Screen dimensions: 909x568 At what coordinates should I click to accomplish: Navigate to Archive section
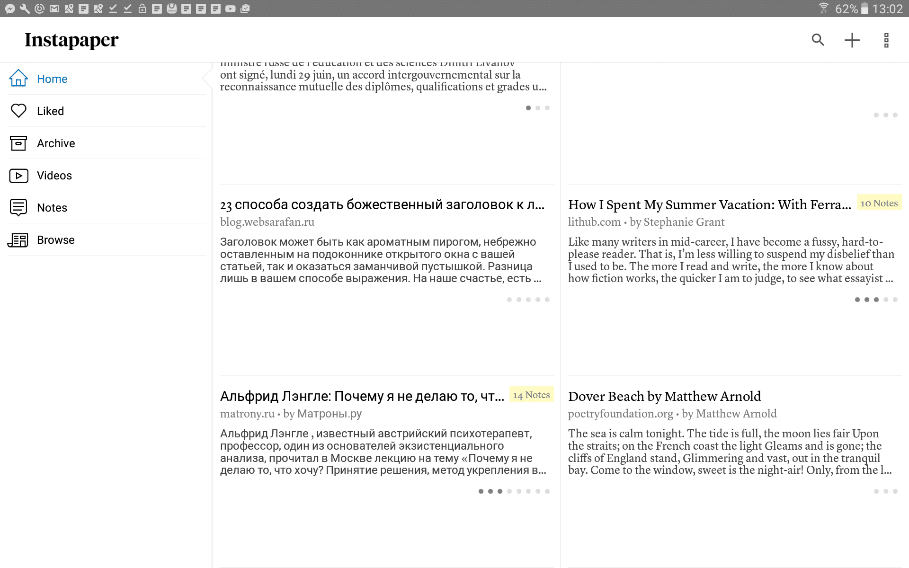[x=55, y=143]
